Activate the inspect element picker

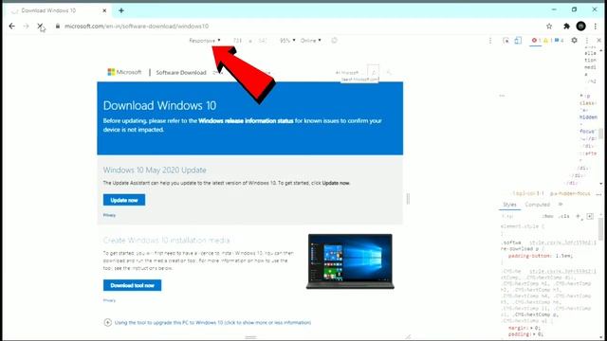tap(506, 40)
